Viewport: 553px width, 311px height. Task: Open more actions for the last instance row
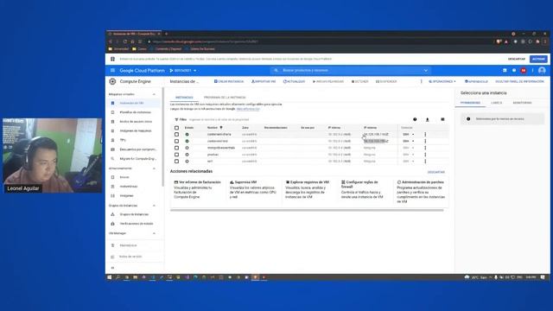coord(425,162)
